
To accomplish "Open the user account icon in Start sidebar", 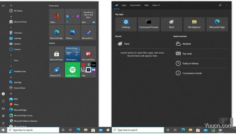I will 3,94.
